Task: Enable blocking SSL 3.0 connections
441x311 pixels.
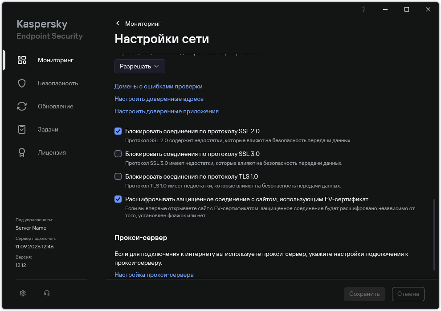Action: (118, 154)
